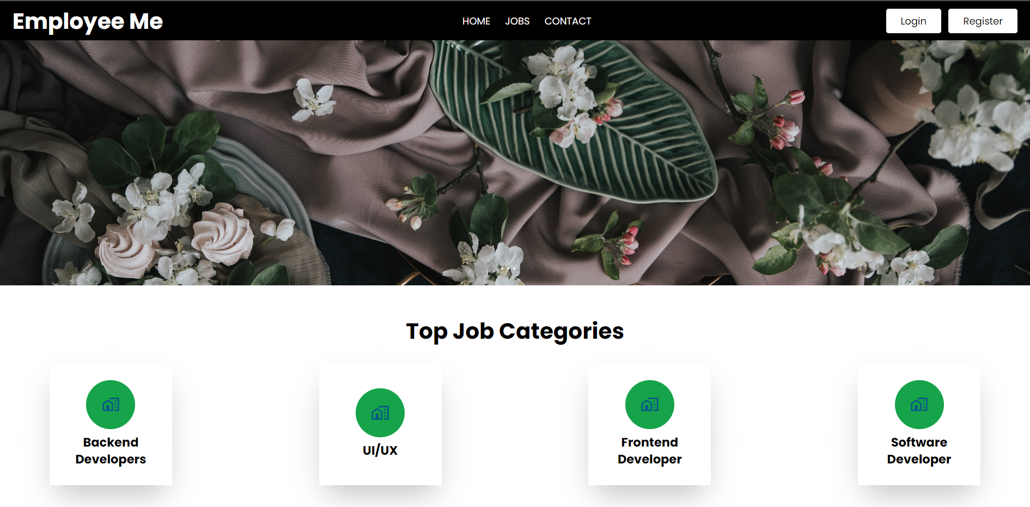This screenshot has height=507, width=1030.
Task: Open the Software Developer category card
Action: [919, 424]
